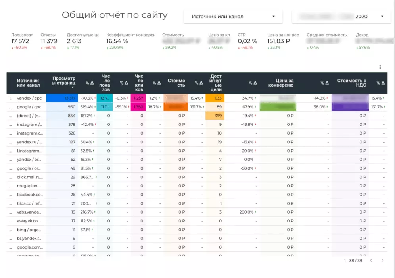Click the orange 633 goals cell
The image size is (395, 278).
point(215,98)
